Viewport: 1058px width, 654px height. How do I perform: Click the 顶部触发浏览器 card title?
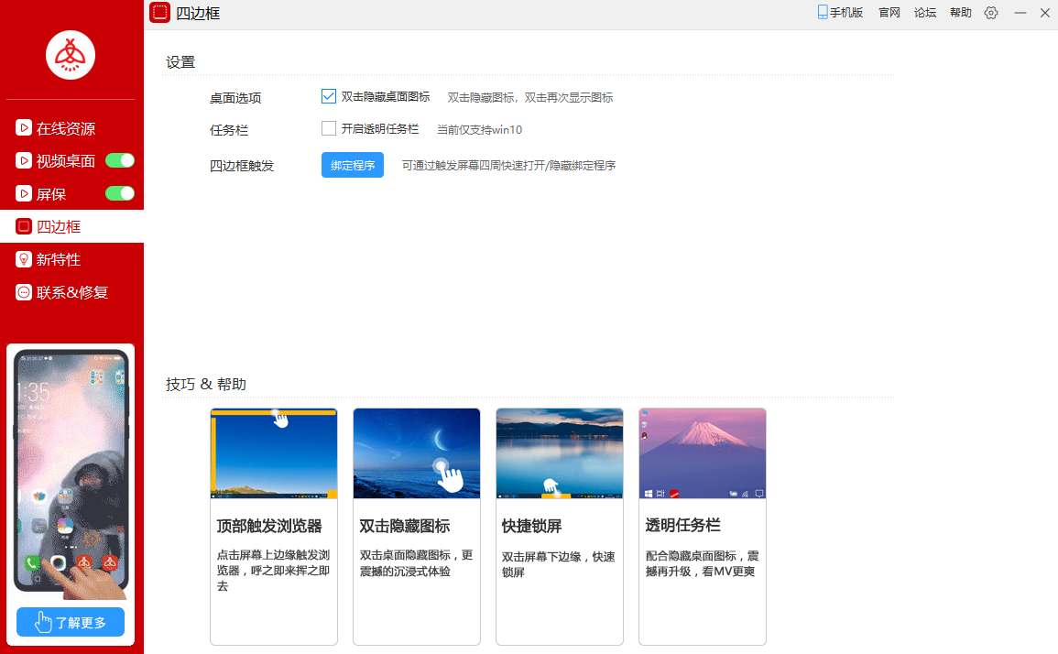(x=269, y=526)
